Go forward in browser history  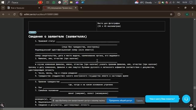pos(9,14)
